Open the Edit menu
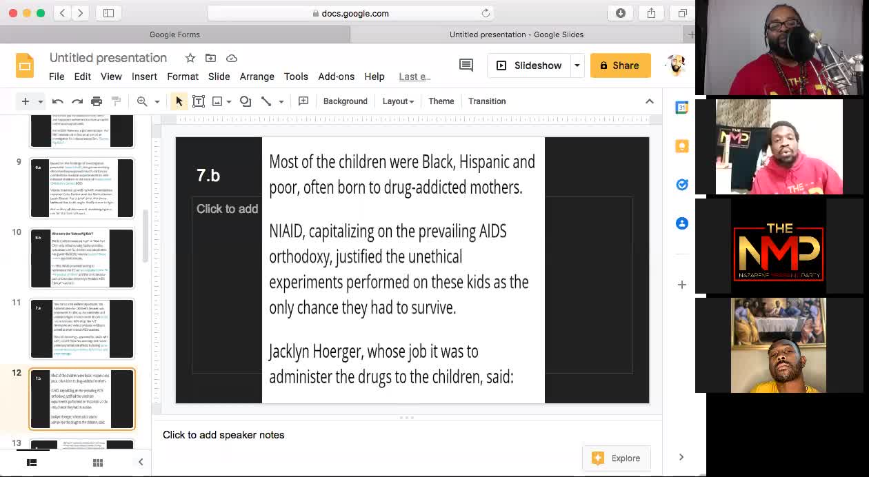Screen dimensions: 869x477 tap(83, 77)
